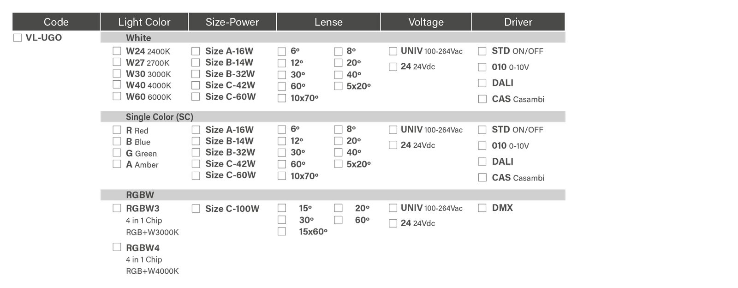Select W40 4000K light color checkbox
This screenshot has height=288, width=738.
117,84
